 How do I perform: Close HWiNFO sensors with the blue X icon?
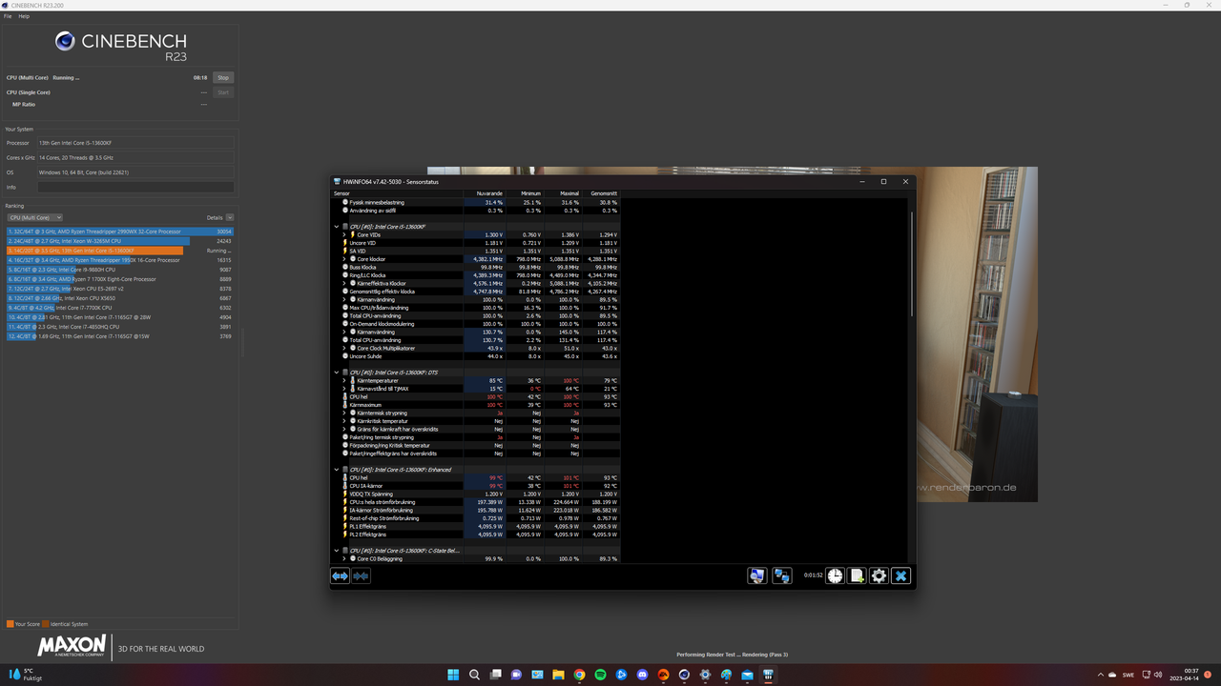[x=901, y=575]
